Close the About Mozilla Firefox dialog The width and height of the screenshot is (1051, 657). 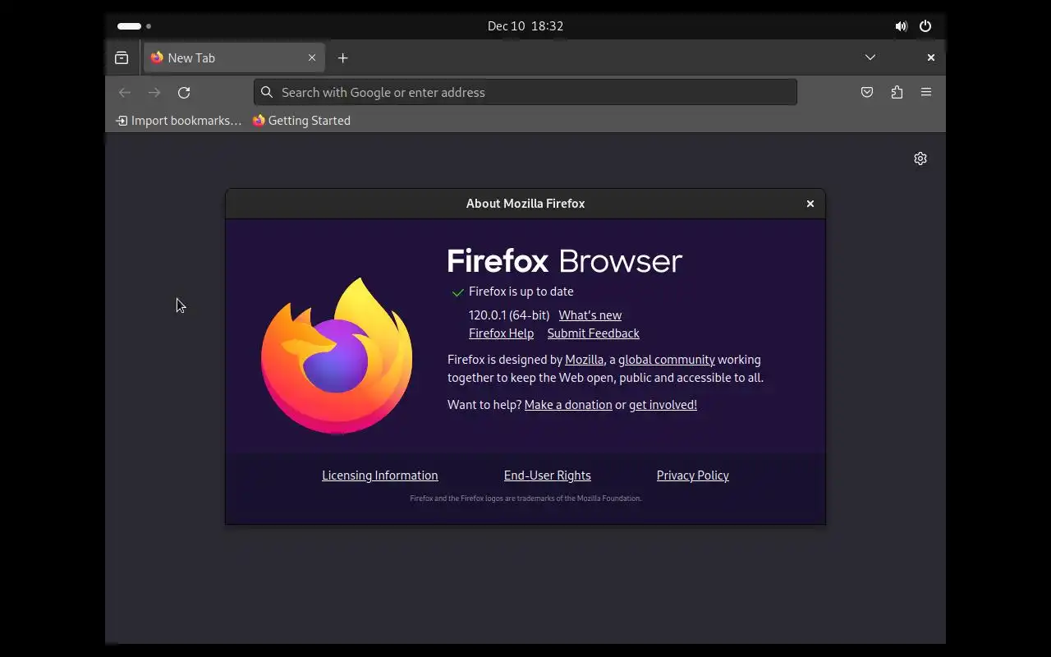[810, 204]
